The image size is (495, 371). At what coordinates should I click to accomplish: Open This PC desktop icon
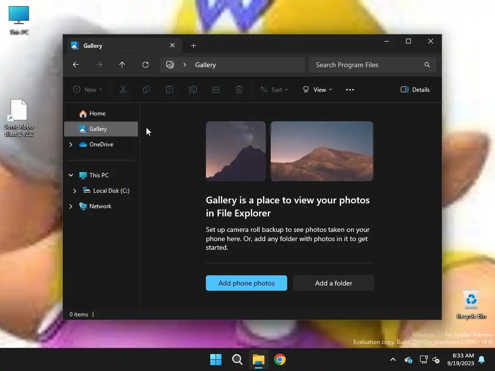coord(19,20)
